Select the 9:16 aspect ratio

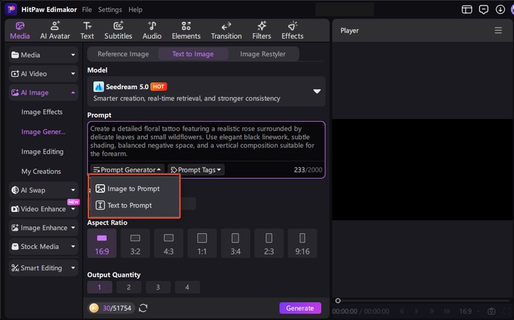[x=303, y=243]
